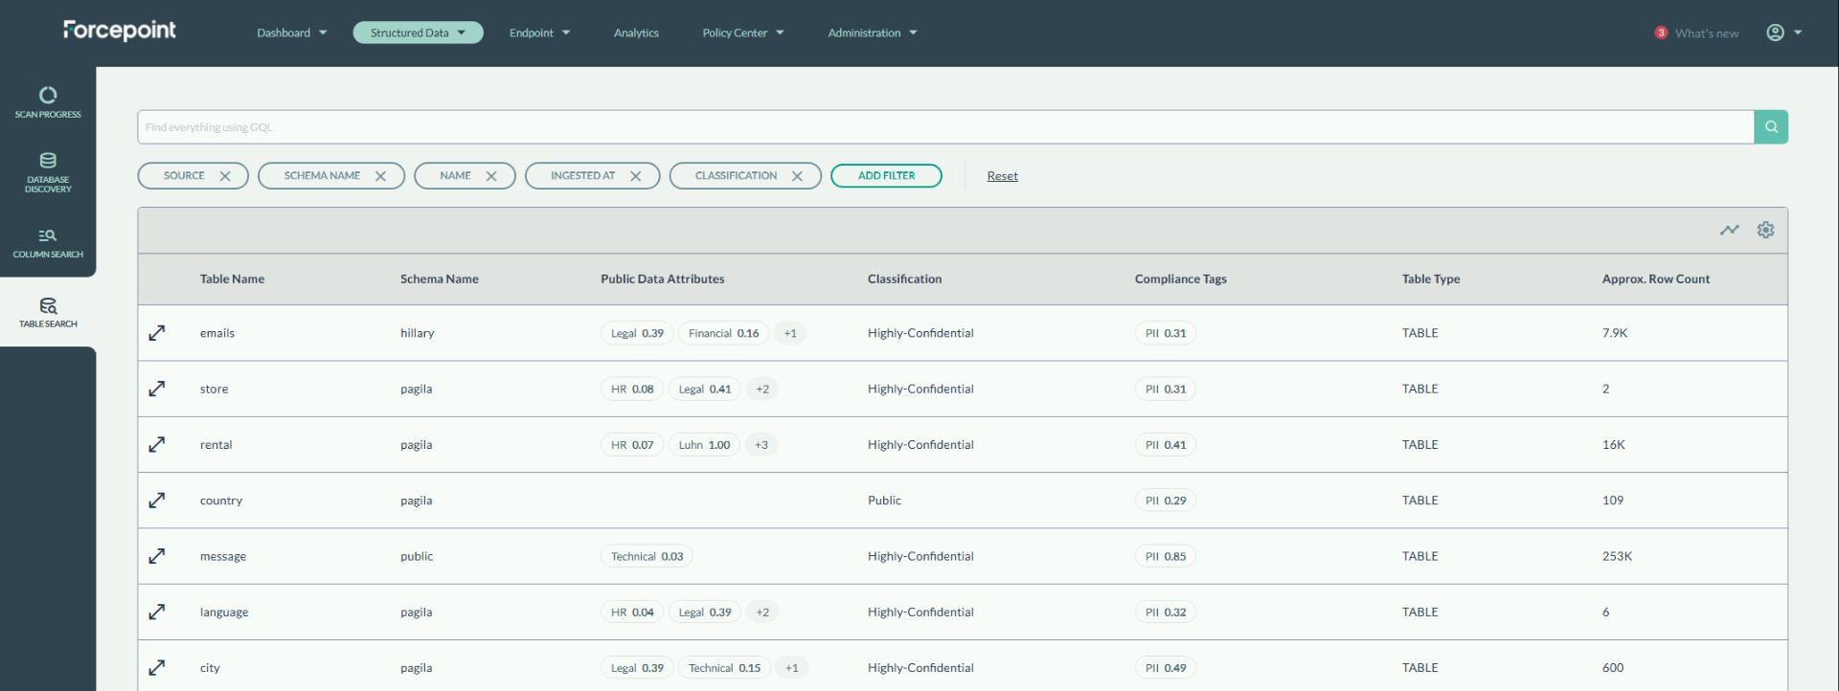Open Database Discovery in sidebar

pos(48,171)
